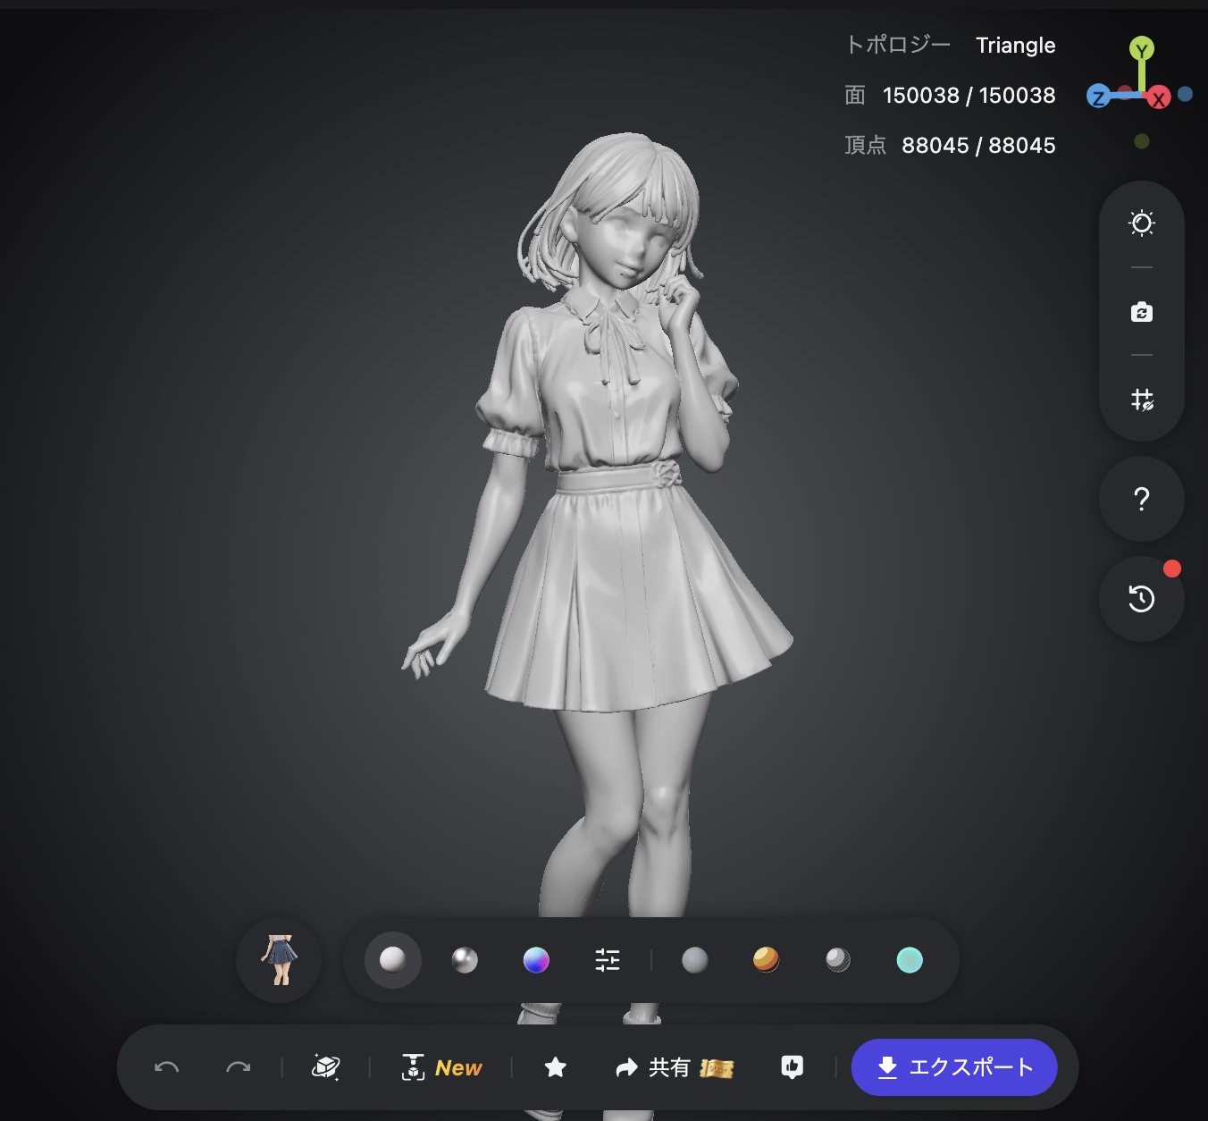The height and width of the screenshot is (1121, 1208).
Task: Open the history panel clock icon
Action: pyautogui.click(x=1142, y=599)
